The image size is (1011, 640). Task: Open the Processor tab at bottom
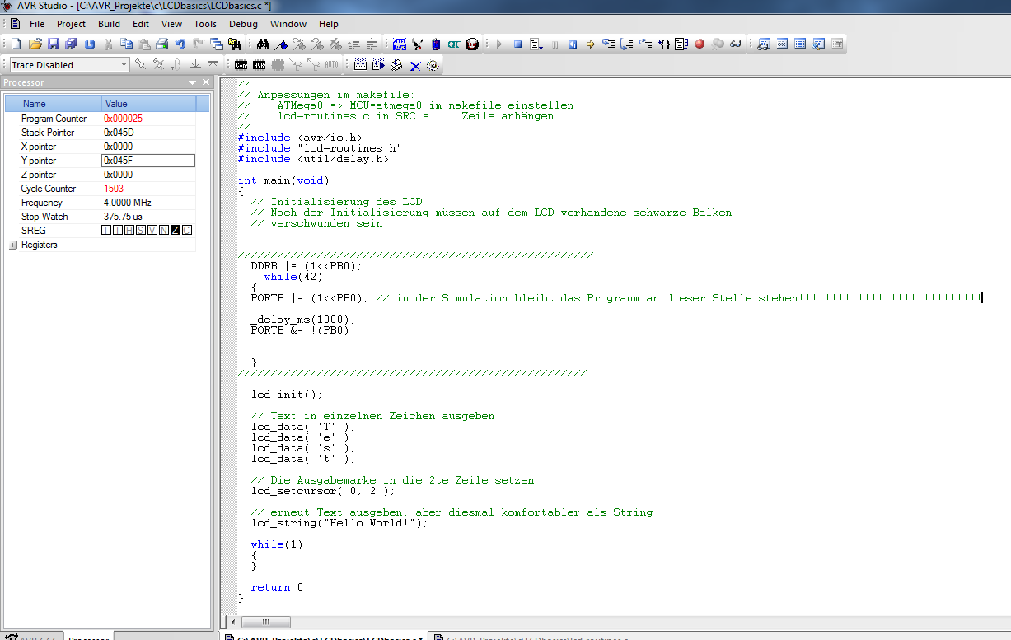(89, 637)
